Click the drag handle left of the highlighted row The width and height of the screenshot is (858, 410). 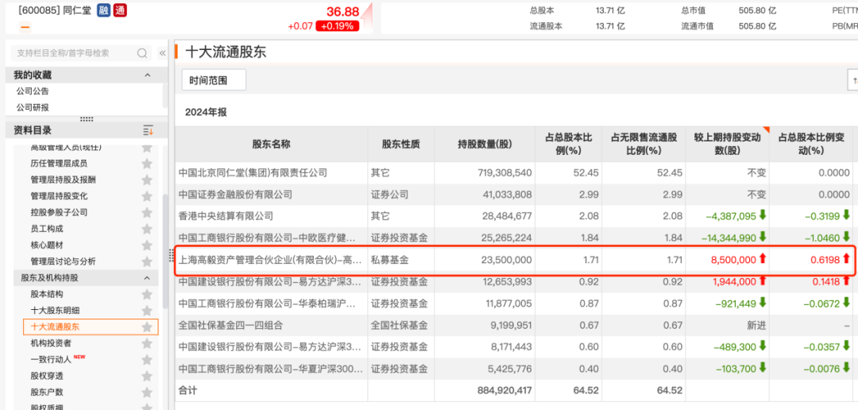[x=171, y=256]
